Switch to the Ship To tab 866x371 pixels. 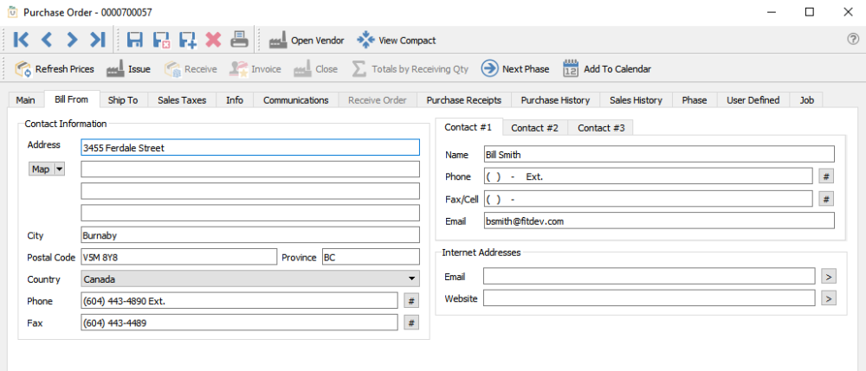click(123, 100)
